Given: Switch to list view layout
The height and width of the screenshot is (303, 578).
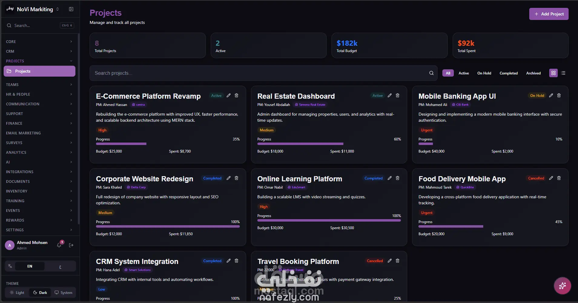Looking at the screenshot, I should (x=563, y=73).
